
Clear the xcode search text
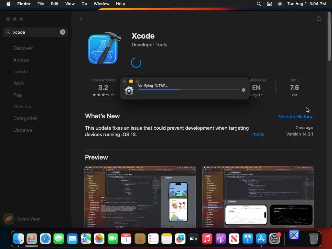click(63, 32)
